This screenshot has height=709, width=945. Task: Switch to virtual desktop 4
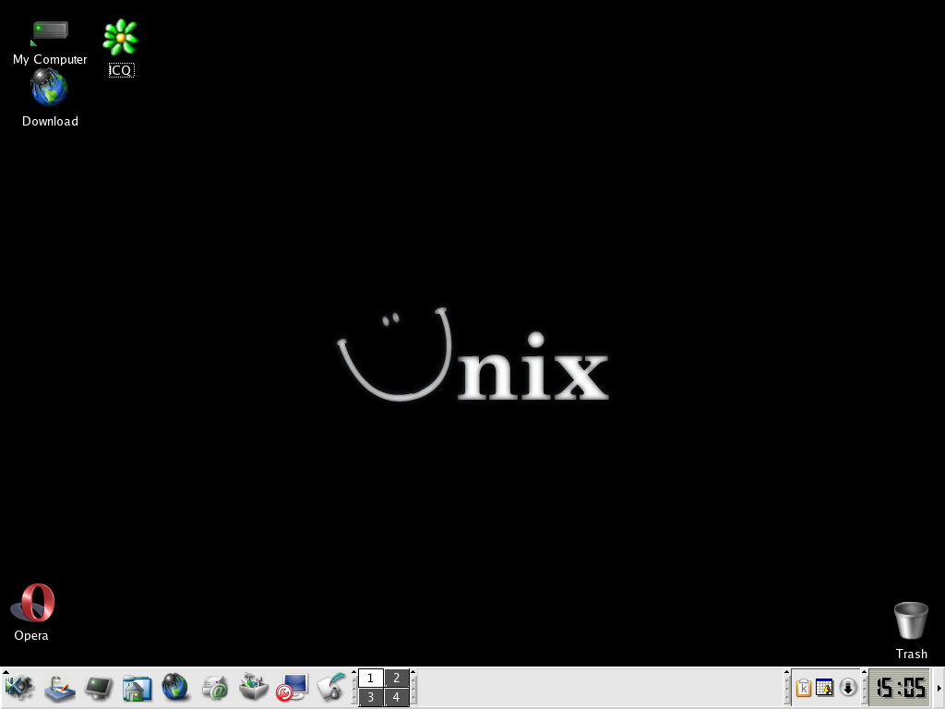click(397, 698)
